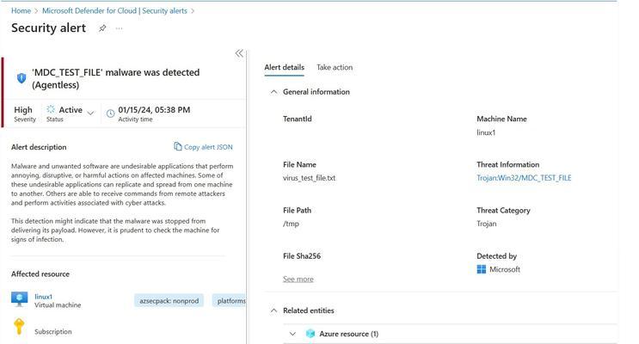Screen dimensions: 639x344
Task: Click the platforms tag chip
Action: tap(229, 301)
